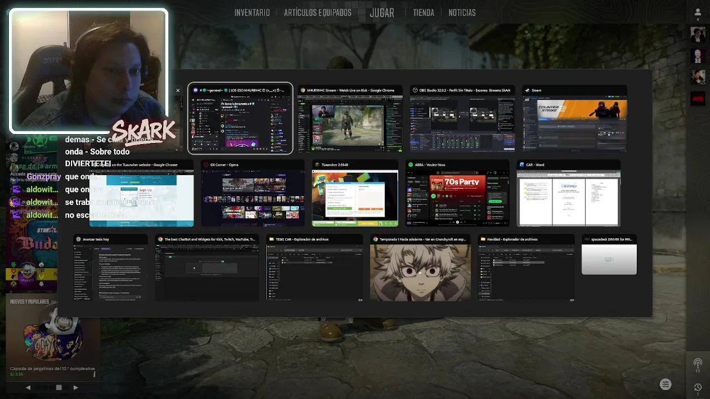Switch to Crunchyroll Temporada 1 Chrome window
Screen dimensions: 710x399
pyautogui.click(x=420, y=268)
